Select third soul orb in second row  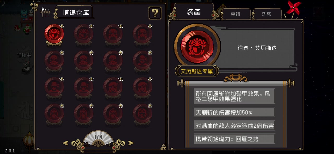(x=113, y=61)
